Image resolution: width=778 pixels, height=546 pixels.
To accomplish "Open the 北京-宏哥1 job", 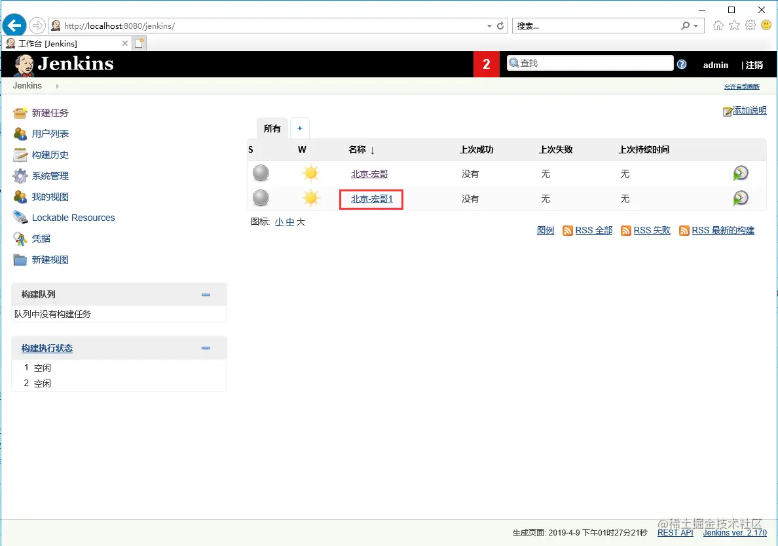I will pos(371,199).
